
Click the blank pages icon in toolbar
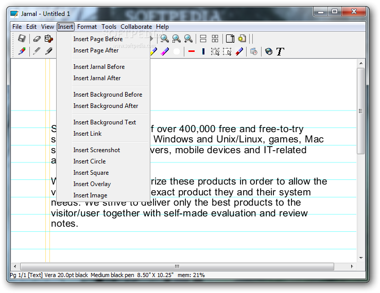tap(230, 39)
